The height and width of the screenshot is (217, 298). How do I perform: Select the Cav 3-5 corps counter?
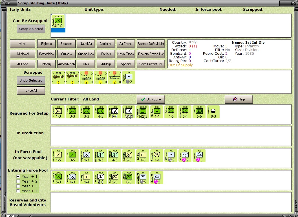[x=72, y=155]
